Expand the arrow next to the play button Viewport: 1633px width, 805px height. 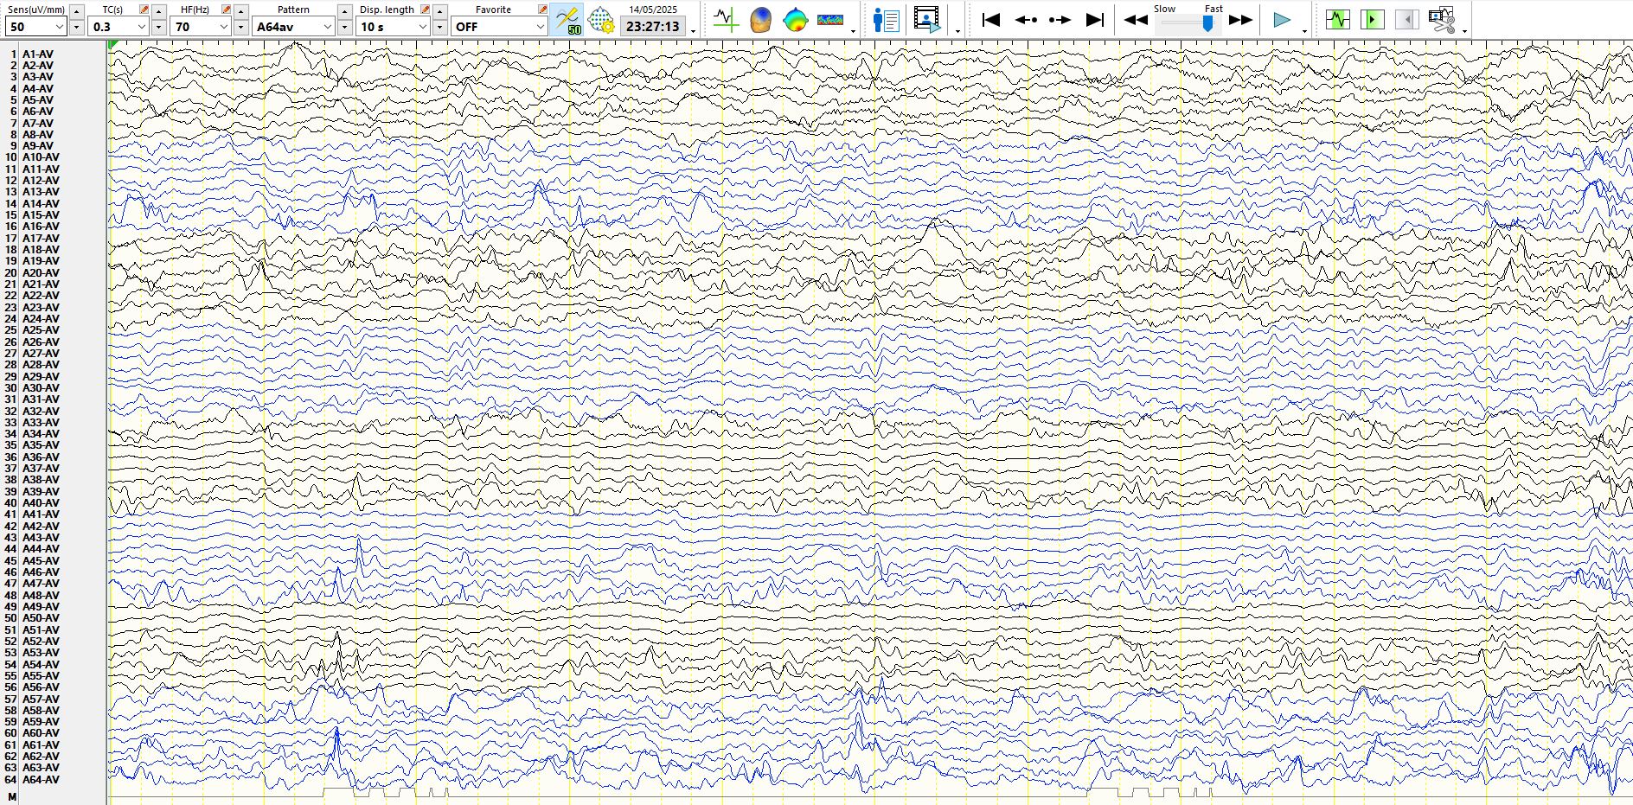(1304, 31)
